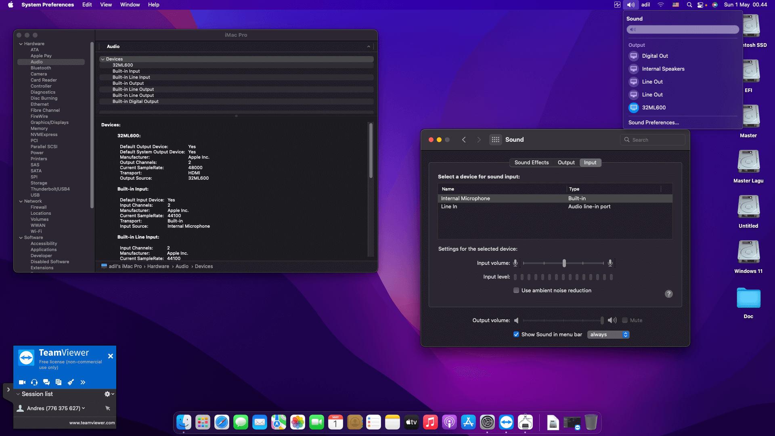The width and height of the screenshot is (775, 436).
Task: Collapse Network section in System Information sidebar
Action: point(21,201)
